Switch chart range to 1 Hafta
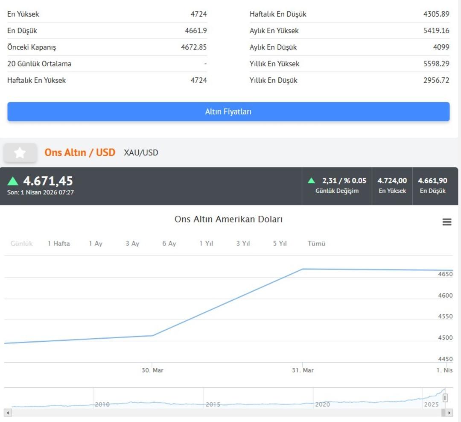Screen dimensions: 461x422 click(x=59, y=243)
